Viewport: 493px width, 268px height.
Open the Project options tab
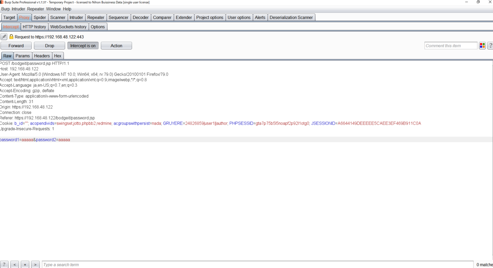click(210, 17)
